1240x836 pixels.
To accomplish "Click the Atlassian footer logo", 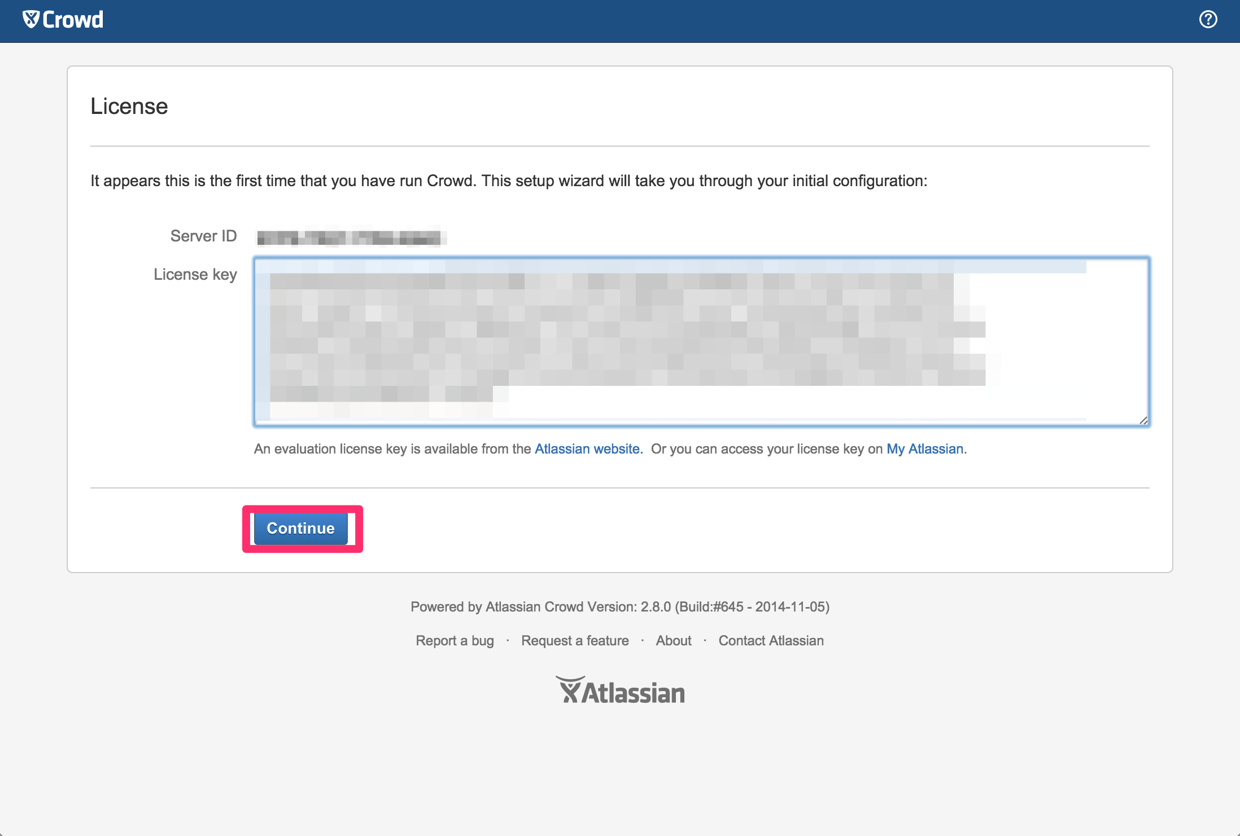I will pyautogui.click(x=620, y=690).
